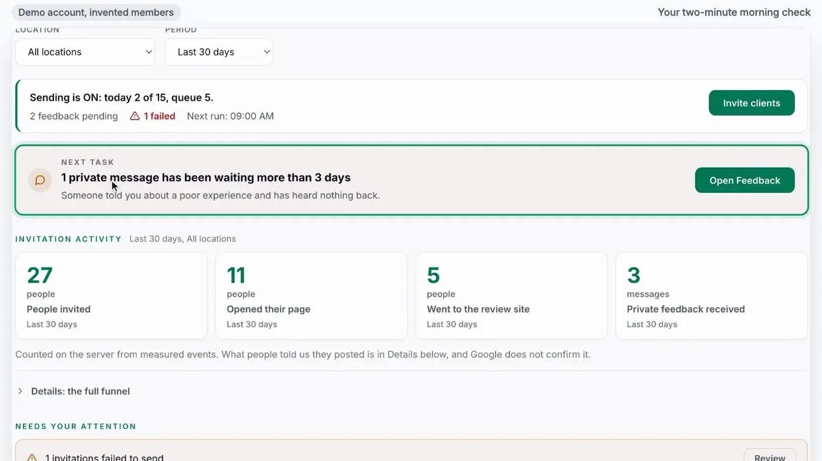The height and width of the screenshot is (461, 822).
Task: Click "Someone told you about a poor experience" text
Action: tap(221, 195)
